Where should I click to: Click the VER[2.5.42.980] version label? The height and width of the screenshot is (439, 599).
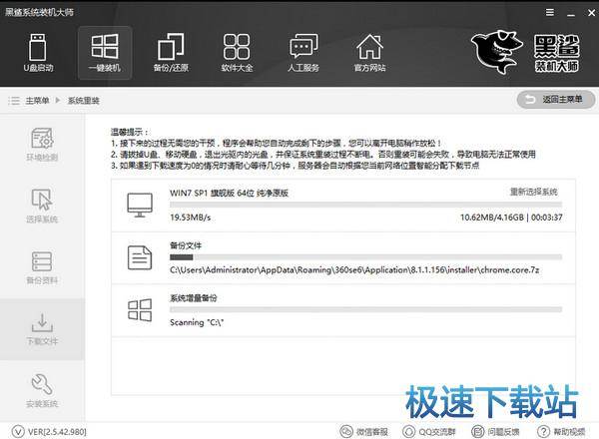point(57,432)
